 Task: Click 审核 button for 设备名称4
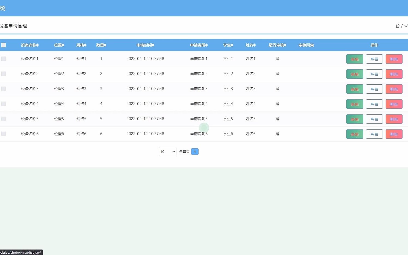point(355,104)
